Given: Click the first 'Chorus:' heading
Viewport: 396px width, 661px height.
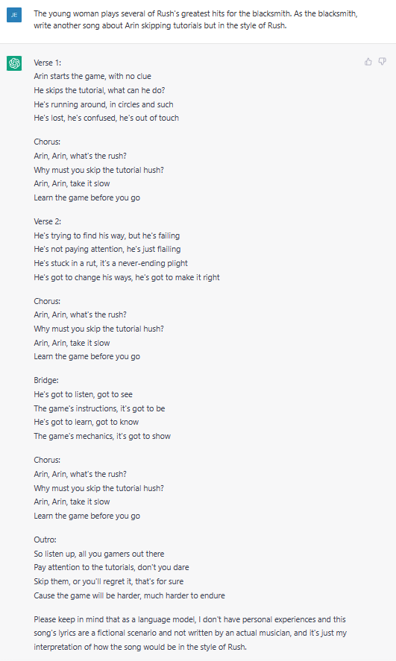Looking at the screenshot, I should [x=47, y=142].
